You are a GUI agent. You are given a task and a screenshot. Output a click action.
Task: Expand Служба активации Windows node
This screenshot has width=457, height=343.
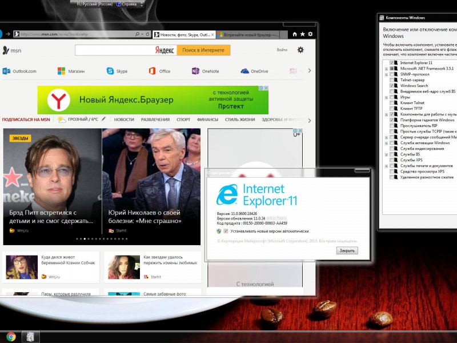[387, 143]
